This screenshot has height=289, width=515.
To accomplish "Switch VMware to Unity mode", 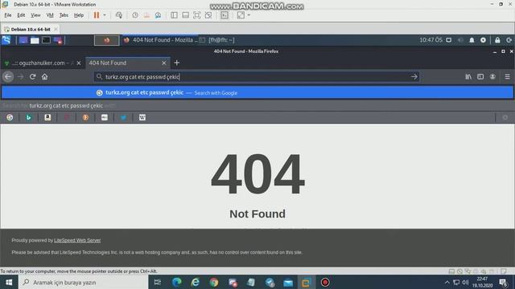I will [x=208, y=15].
